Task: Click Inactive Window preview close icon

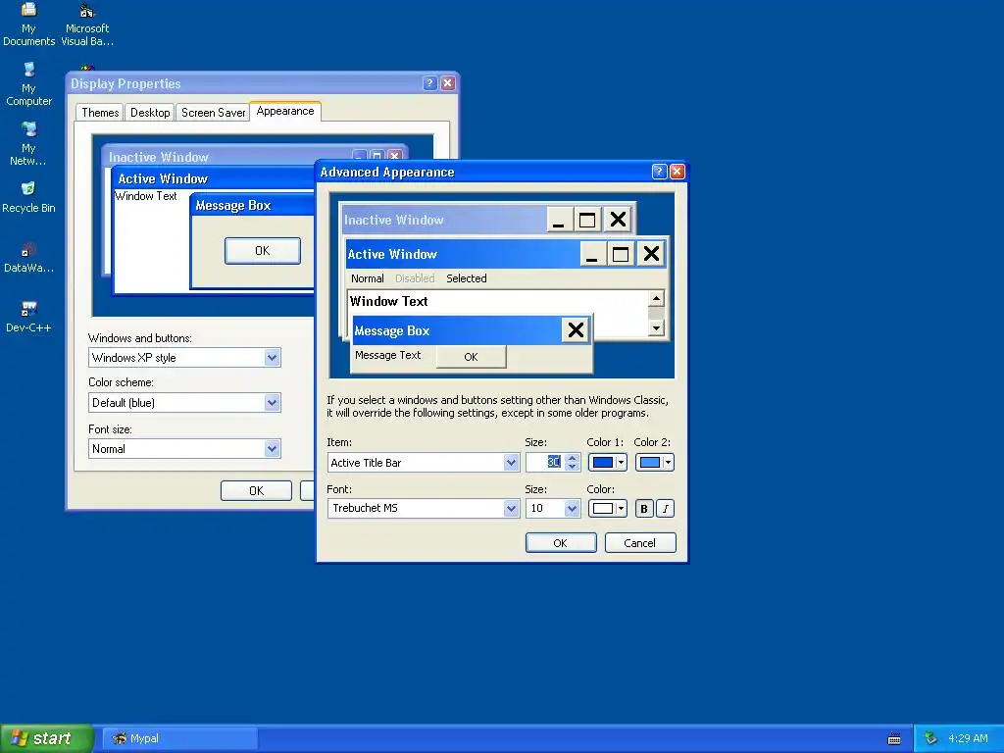Action: tap(618, 221)
